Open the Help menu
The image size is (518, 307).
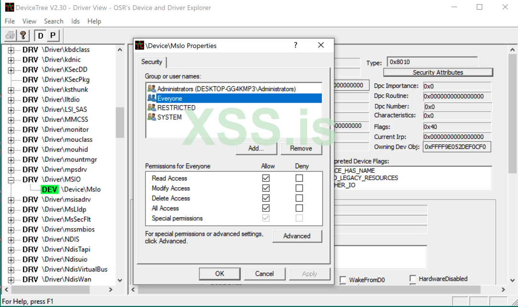[x=94, y=21]
